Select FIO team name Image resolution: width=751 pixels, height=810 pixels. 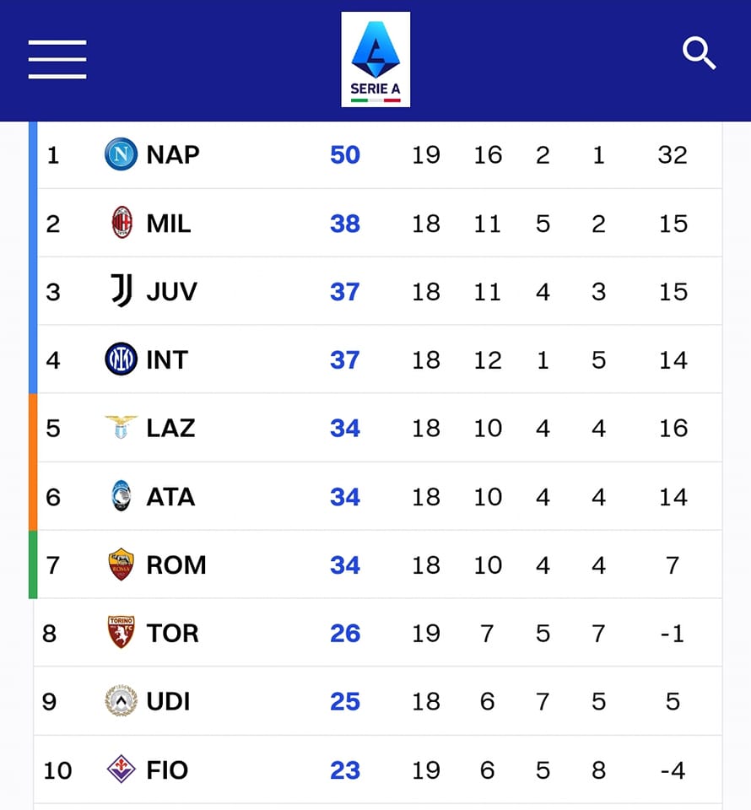tap(167, 769)
